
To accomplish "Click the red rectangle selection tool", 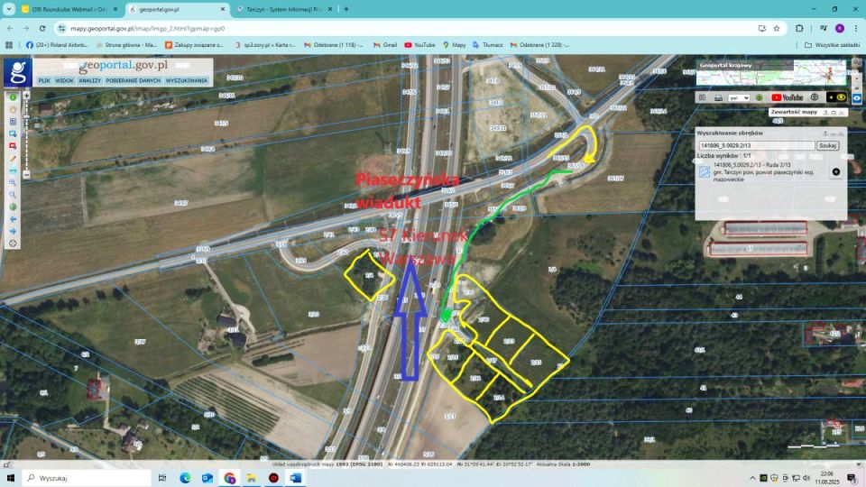I will click(x=13, y=146).
